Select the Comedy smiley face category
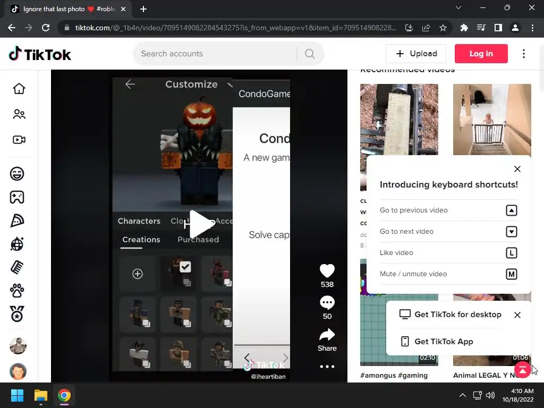 coord(17,174)
